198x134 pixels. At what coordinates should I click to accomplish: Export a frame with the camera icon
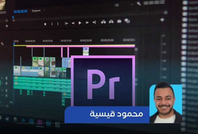119,21
